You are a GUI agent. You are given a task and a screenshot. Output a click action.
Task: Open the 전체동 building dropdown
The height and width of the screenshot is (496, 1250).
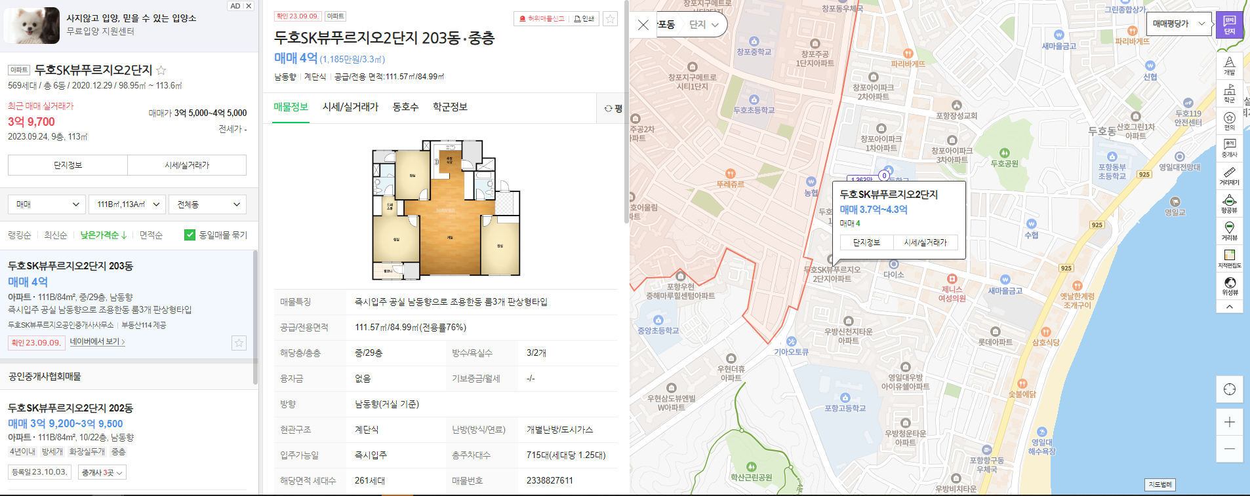pyautogui.click(x=207, y=204)
